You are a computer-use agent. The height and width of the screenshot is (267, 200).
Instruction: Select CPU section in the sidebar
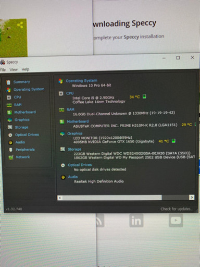[x=18, y=97]
